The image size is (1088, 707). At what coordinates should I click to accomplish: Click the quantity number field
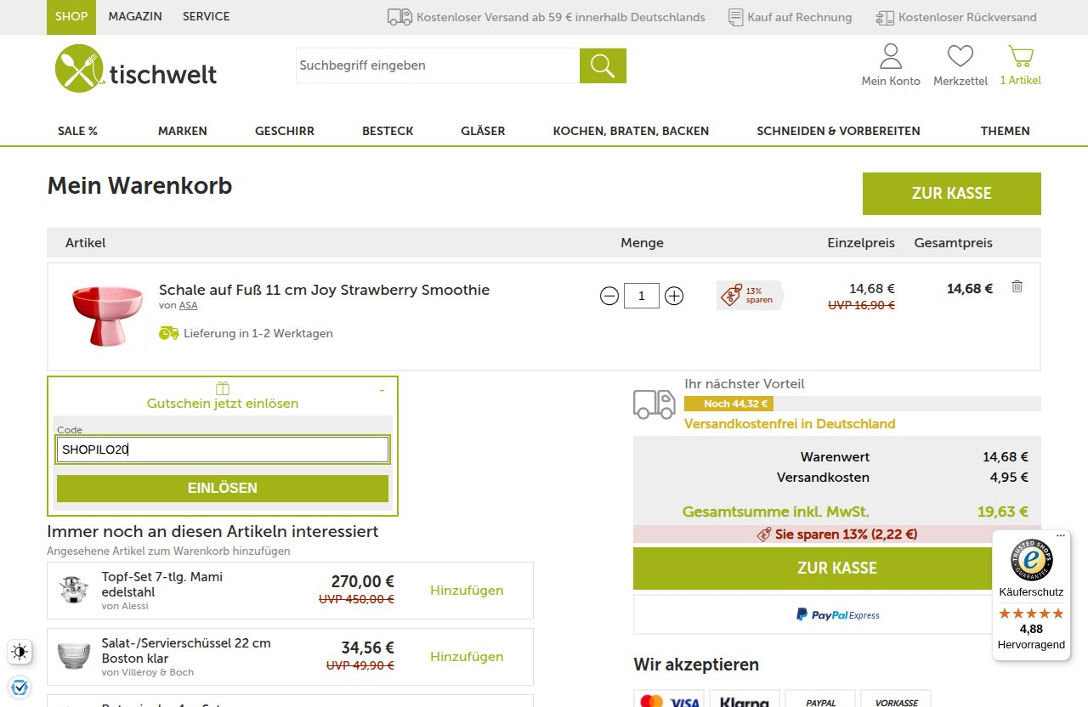642,296
